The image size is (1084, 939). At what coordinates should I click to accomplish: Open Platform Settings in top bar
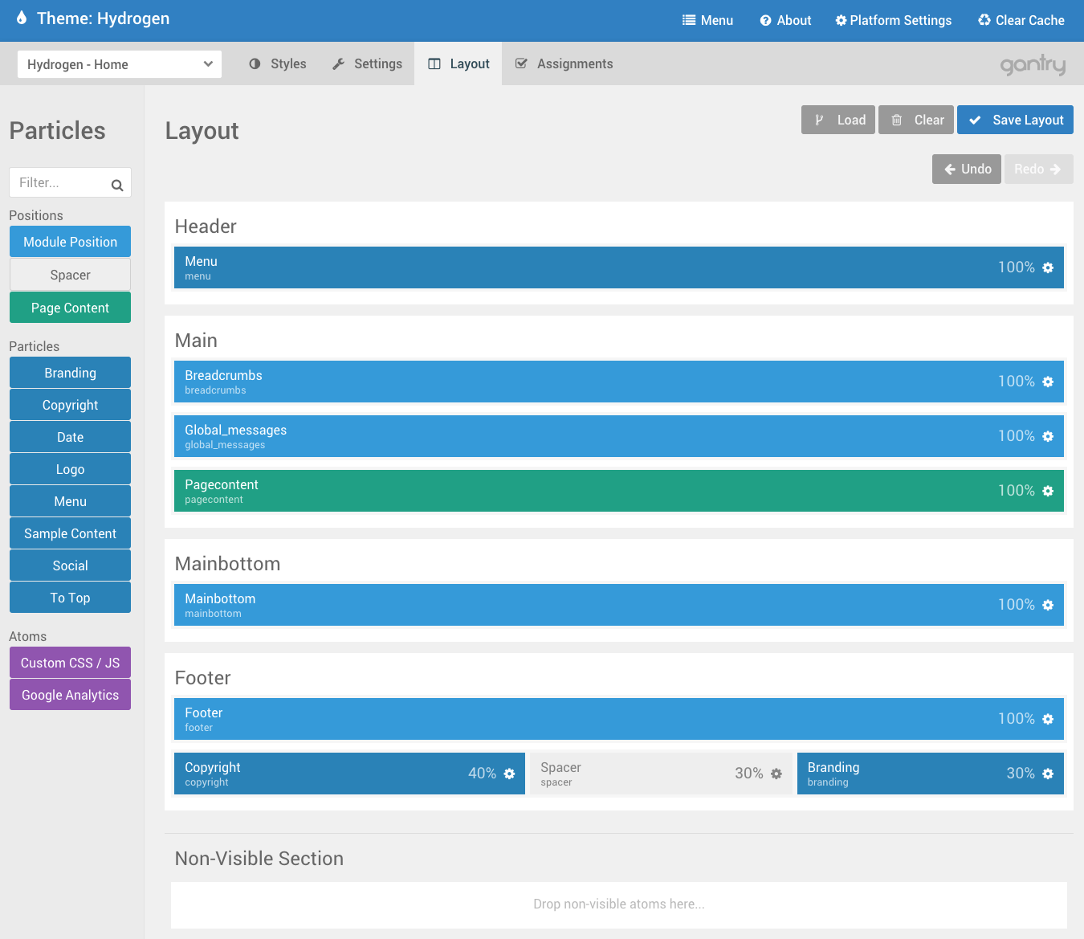(893, 21)
